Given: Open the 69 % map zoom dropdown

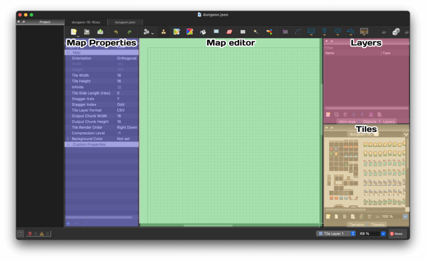Looking at the screenshot, I should point(383,233).
